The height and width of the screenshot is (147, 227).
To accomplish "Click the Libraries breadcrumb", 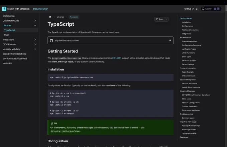I will (x=60, y=17).
